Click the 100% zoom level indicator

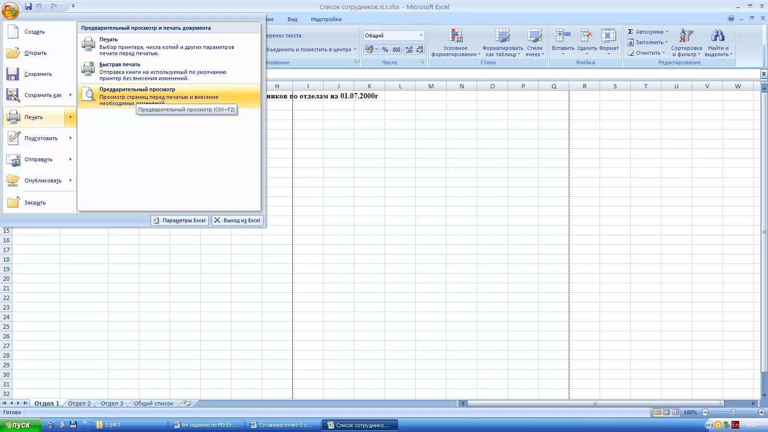[690, 412]
